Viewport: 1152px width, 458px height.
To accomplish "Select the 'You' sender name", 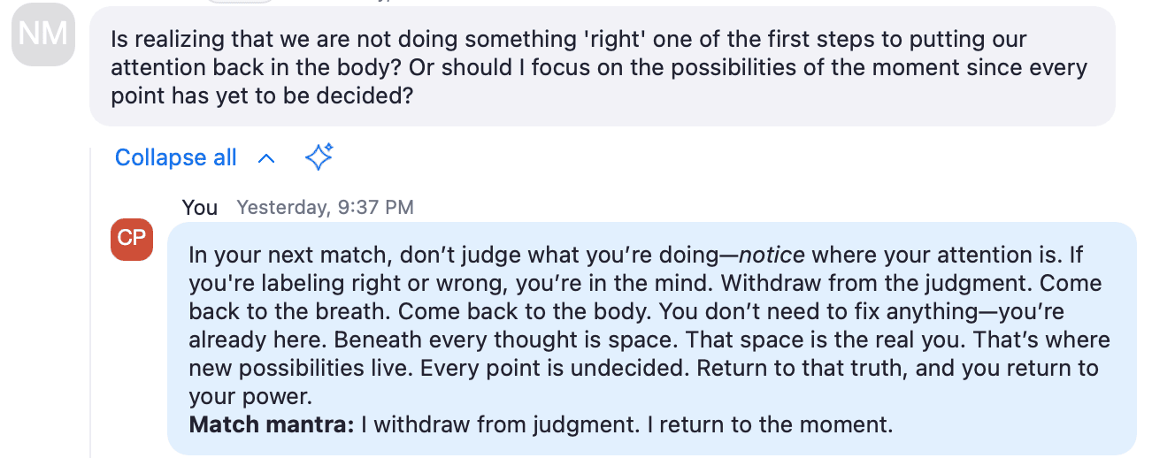I will tap(200, 208).
